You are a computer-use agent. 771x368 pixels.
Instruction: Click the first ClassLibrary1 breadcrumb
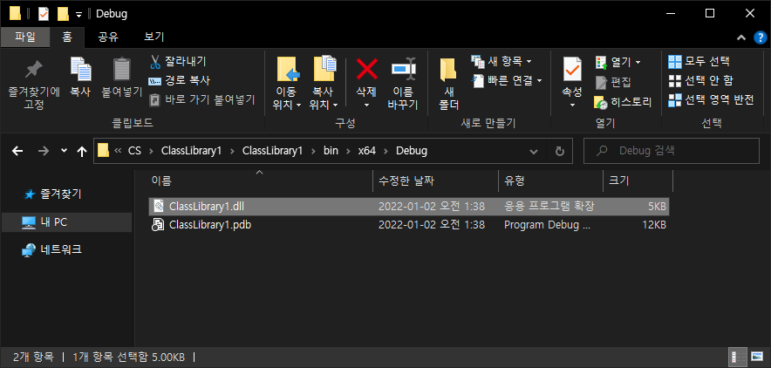(192, 151)
